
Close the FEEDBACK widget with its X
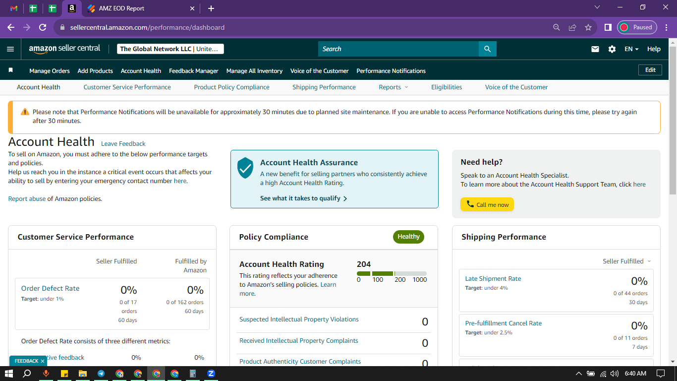[x=43, y=361]
